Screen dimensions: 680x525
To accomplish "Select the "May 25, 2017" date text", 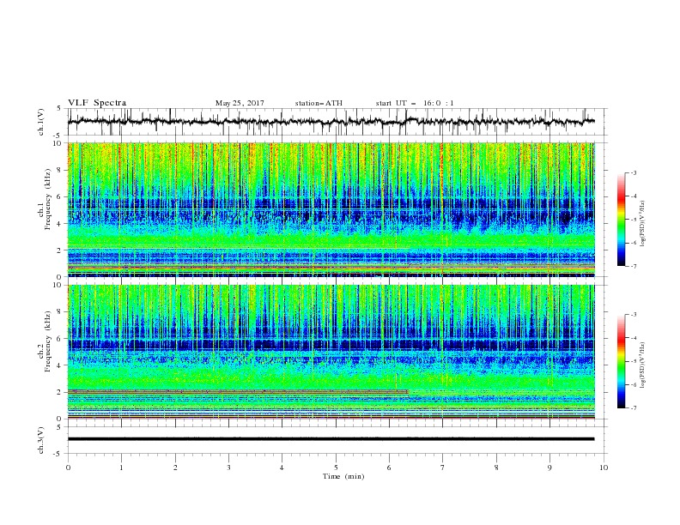I will (240, 103).
